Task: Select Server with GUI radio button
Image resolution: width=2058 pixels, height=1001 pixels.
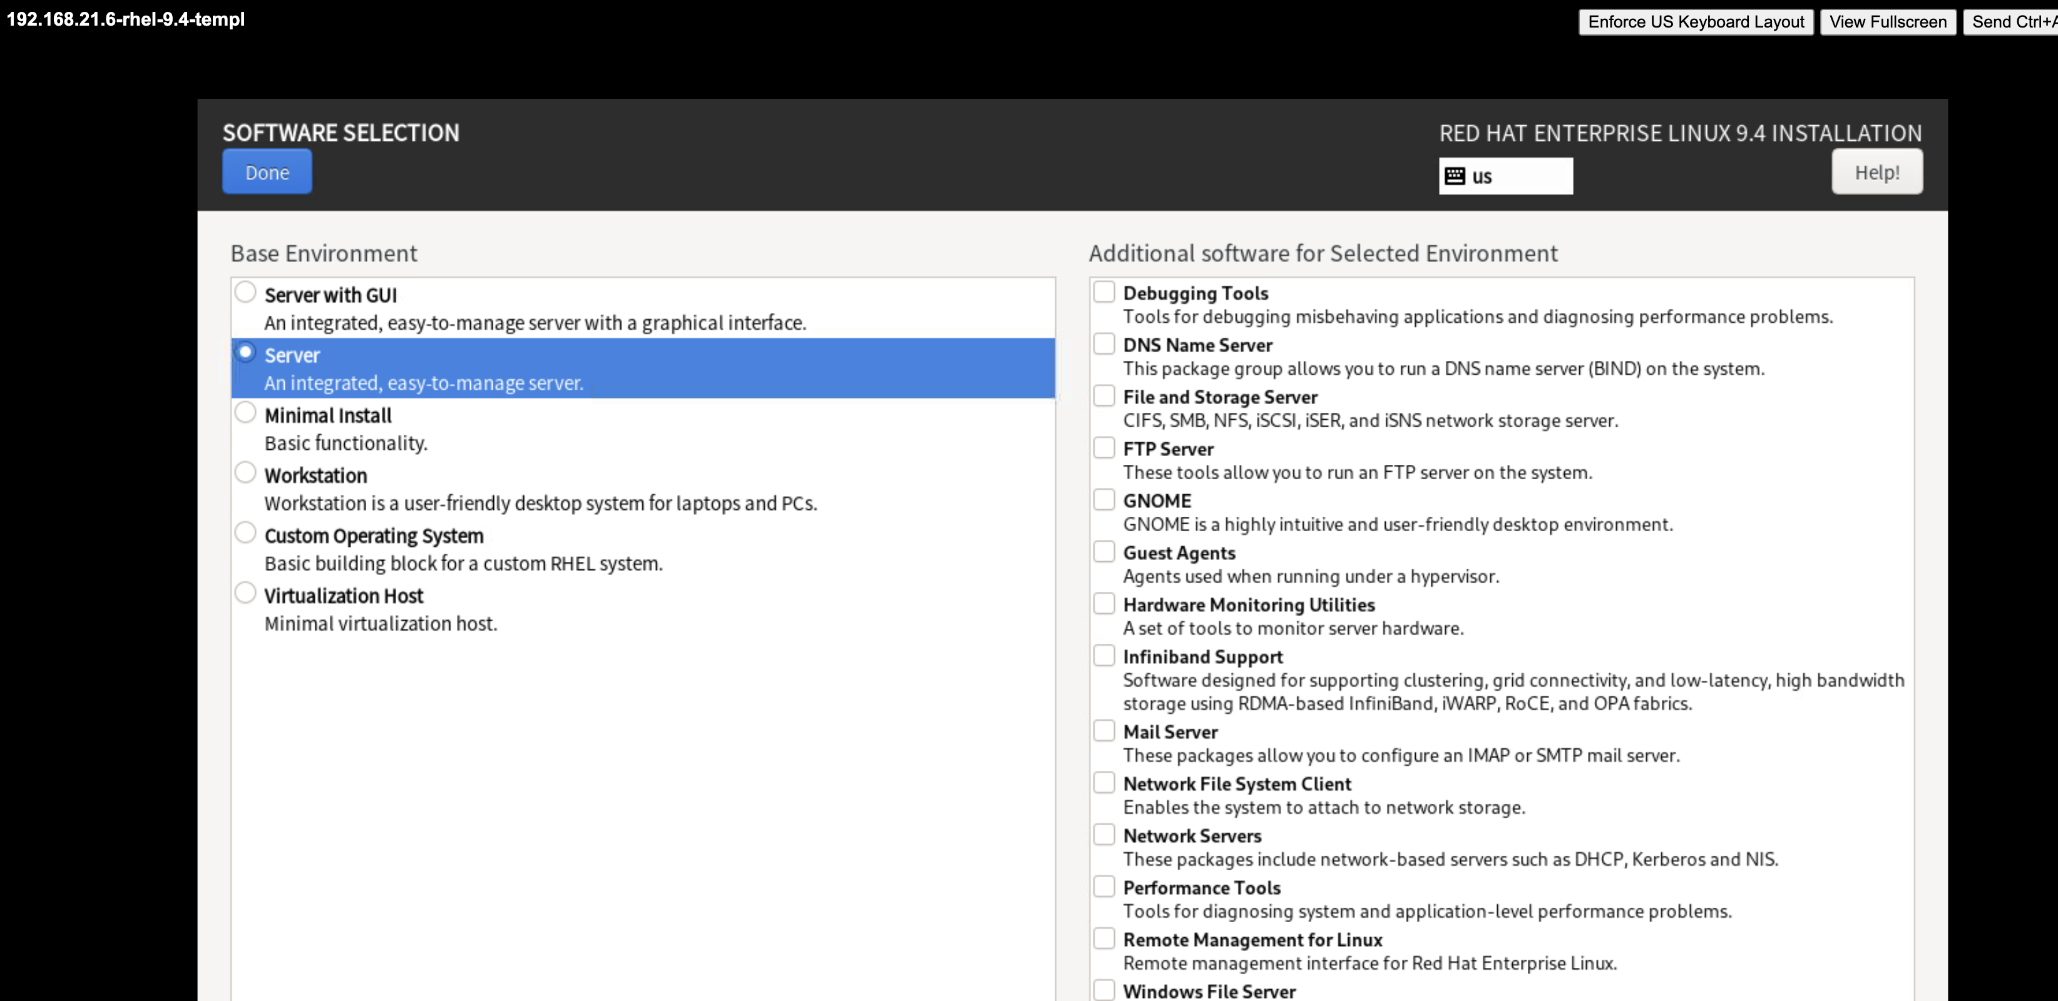Action: tap(245, 292)
